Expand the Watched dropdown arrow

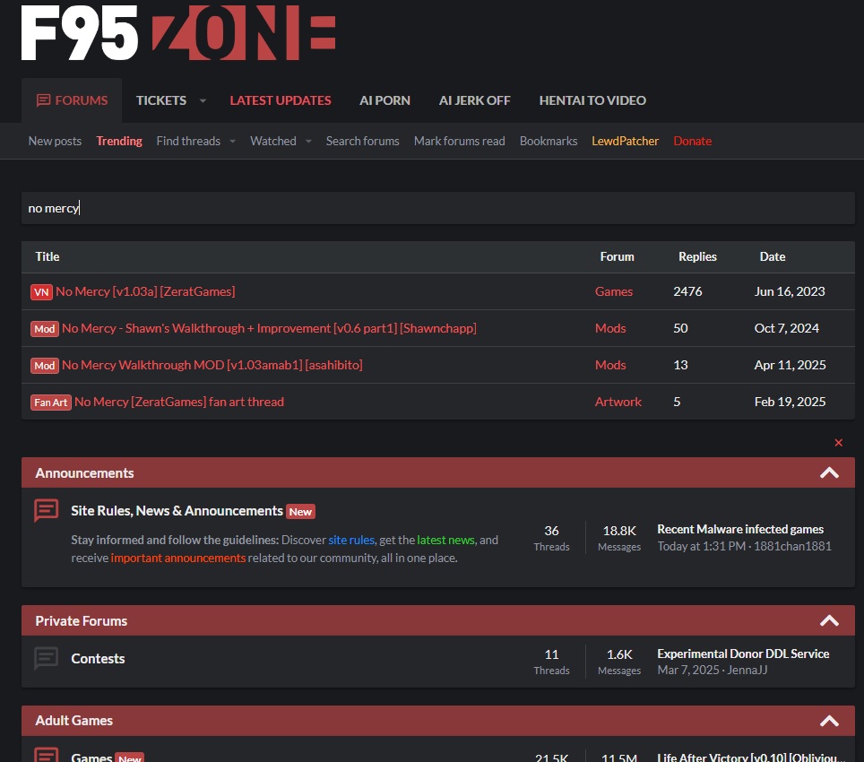click(308, 142)
